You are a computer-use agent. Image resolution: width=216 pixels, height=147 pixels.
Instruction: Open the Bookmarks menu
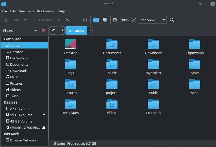(x=46, y=11)
